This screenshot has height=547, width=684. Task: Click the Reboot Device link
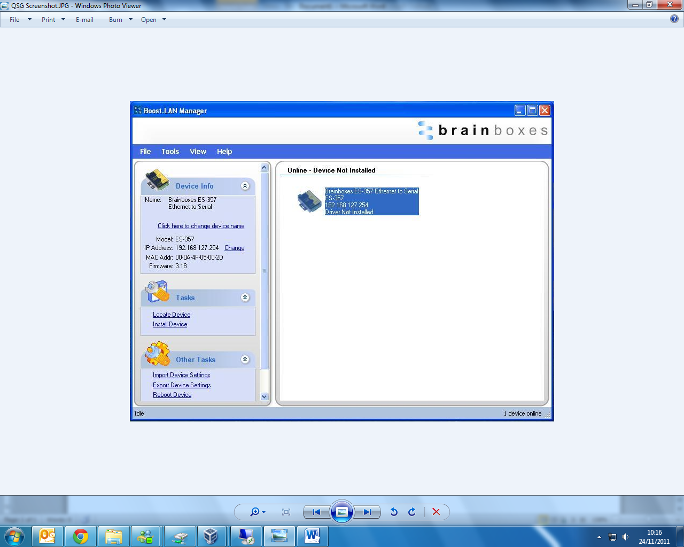[172, 395]
